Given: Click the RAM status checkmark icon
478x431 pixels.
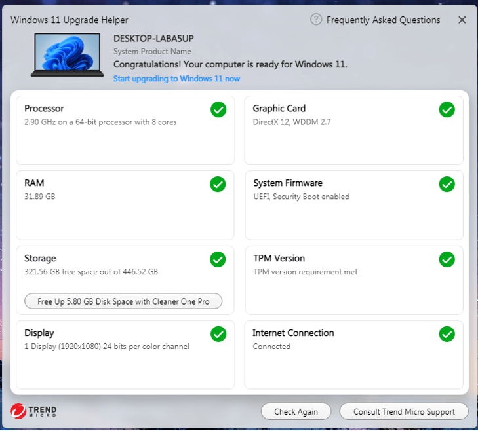Looking at the screenshot, I should point(218,185).
